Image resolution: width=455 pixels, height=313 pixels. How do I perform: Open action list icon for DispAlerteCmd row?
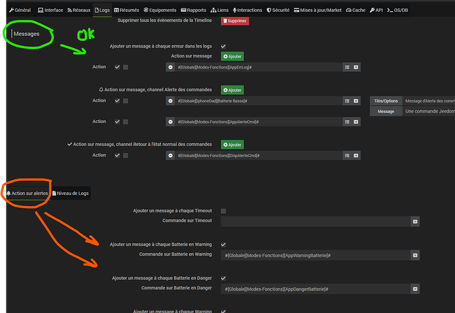(347, 155)
